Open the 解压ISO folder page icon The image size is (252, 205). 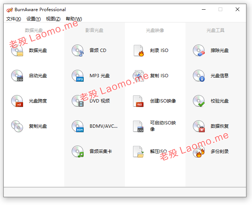(x=138, y=152)
